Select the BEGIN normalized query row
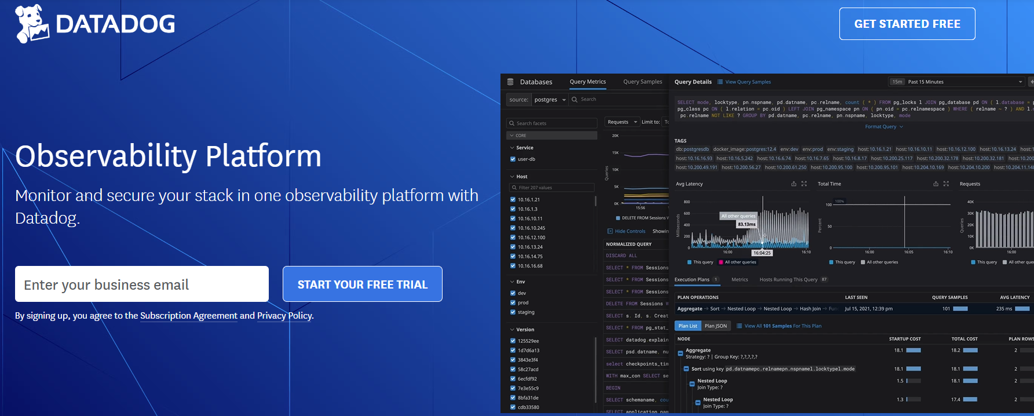The image size is (1034, 416). click(636, 388)
